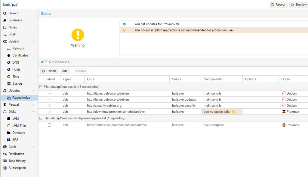
Task: Collapse the pve-enterprise.list file group
Action: coord(41,118)
